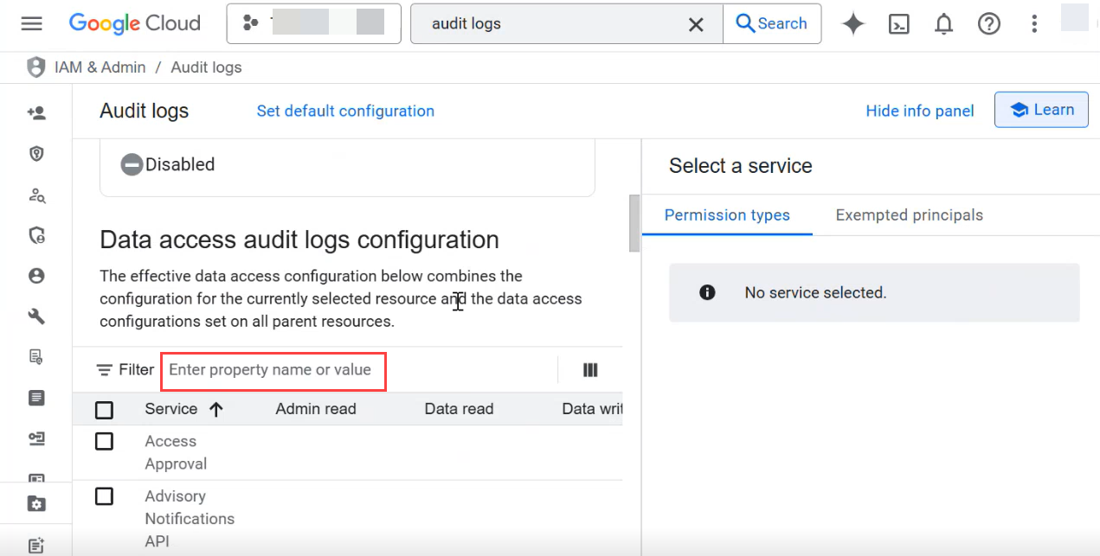Click the column display options icon
The height and width of the screenshot is (556, 1100).
[x=590, y=370]
